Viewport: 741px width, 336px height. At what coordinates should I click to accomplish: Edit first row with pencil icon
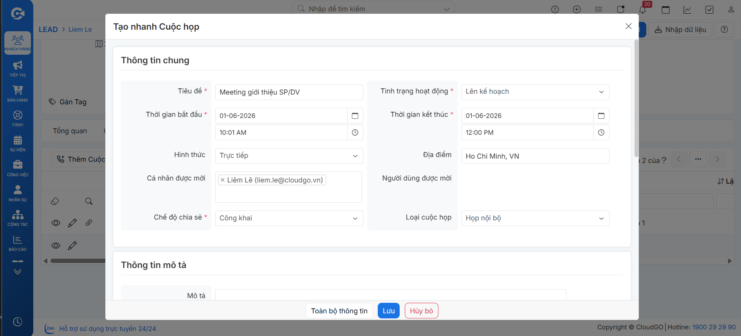pos(72,223)
